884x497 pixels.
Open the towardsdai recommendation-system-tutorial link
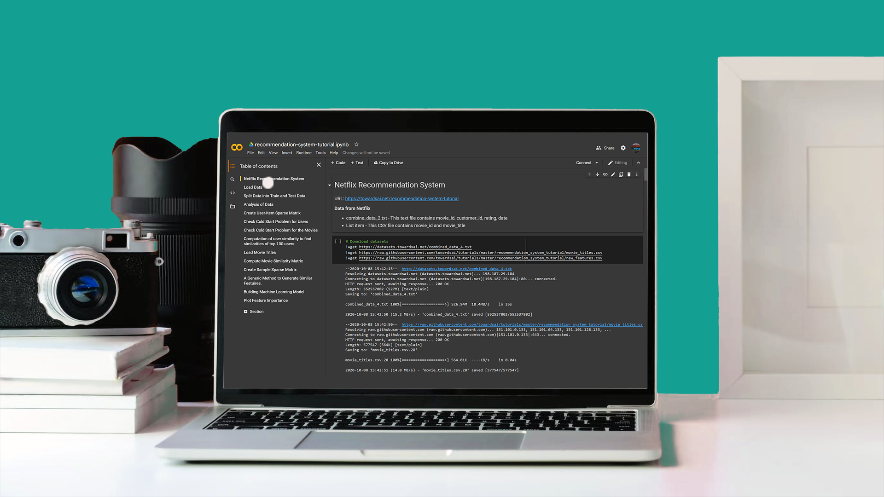[402, 198]
